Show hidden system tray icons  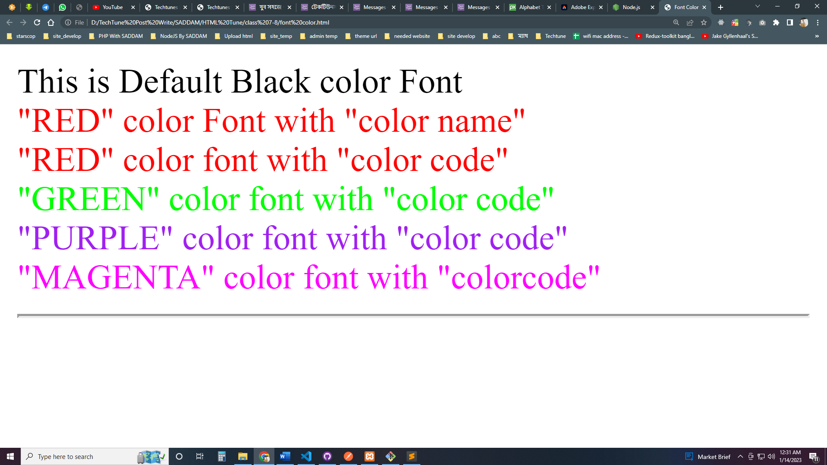click(x=740, y=456)
